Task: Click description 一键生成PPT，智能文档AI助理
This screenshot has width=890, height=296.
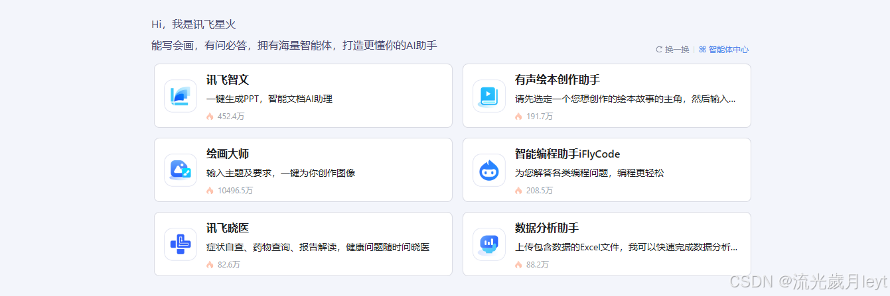Action: click(x=269, y=99)
